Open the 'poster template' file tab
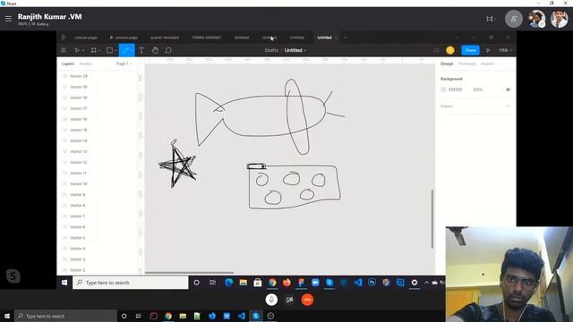The image size is (573, 322). click(x=165, y=38)
